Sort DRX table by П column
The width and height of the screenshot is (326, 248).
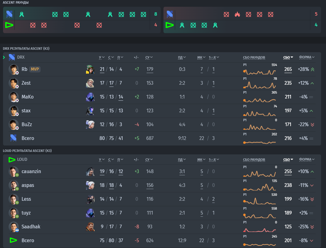pyautogui.click(x=120, y=57)
